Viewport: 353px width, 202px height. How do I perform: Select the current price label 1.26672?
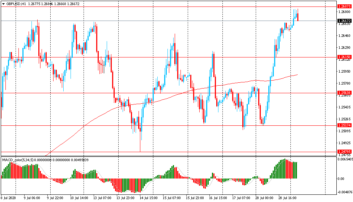(344, 21)
